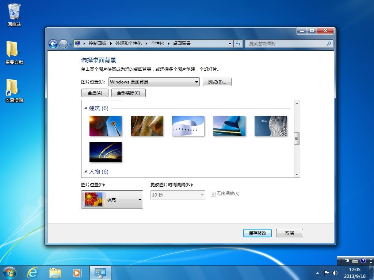Open the 重要文献 folder on desktop

point(14,53)
